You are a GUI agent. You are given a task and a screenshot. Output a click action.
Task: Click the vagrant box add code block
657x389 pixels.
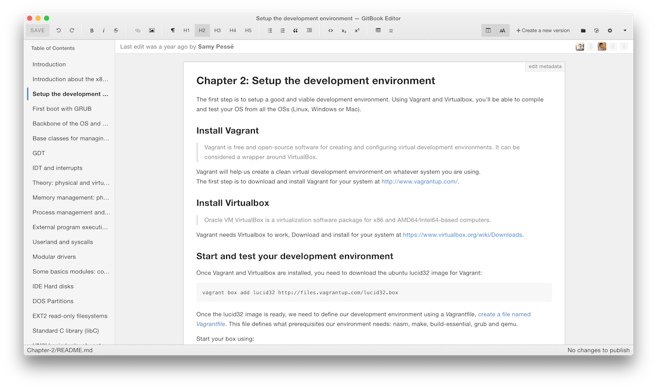(x=374, y=292)
